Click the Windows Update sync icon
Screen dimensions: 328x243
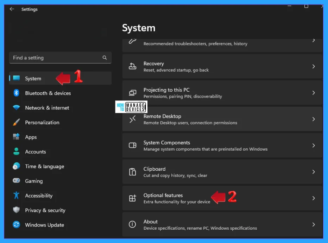16,225
